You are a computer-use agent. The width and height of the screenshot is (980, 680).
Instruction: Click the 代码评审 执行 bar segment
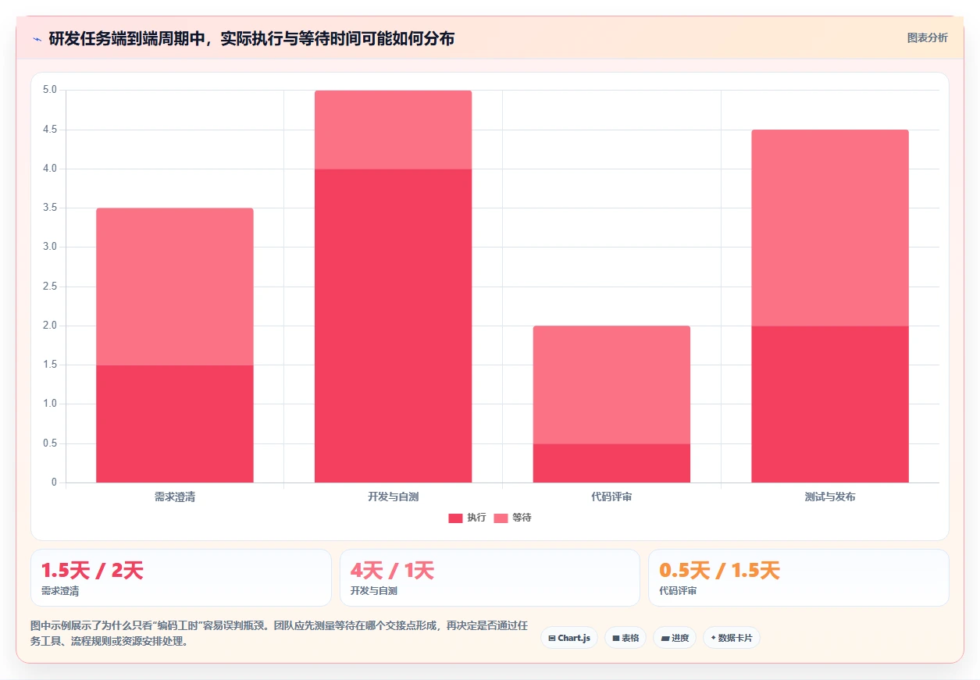click(611, 463)
